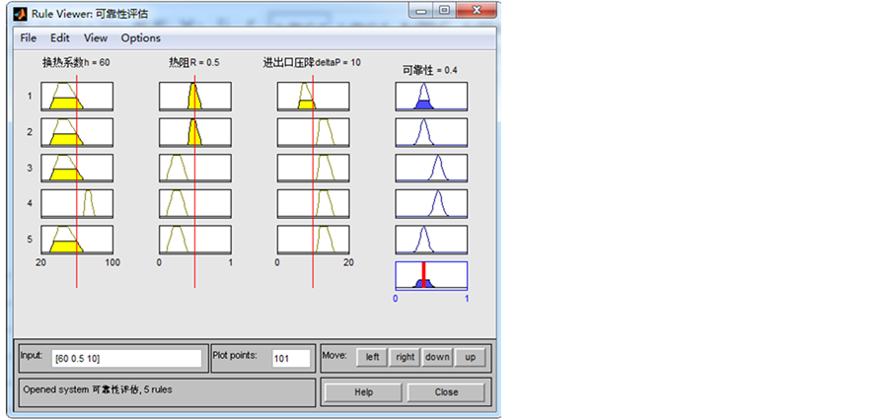Click rule 1 换热系数h membership plot
Screen dimensions: 891x420
[77, 96]
